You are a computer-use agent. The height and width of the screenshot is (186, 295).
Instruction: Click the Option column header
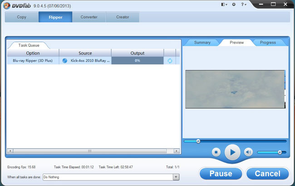[33, 53]
